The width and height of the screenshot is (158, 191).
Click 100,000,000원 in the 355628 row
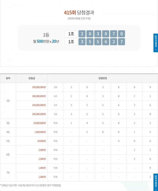[x=39, y=114]
